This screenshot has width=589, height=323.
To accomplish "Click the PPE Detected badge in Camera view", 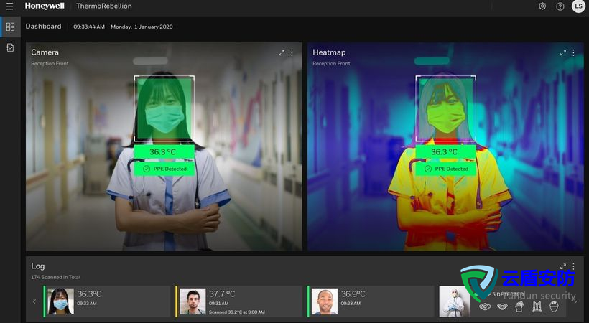I will [164, 169].
